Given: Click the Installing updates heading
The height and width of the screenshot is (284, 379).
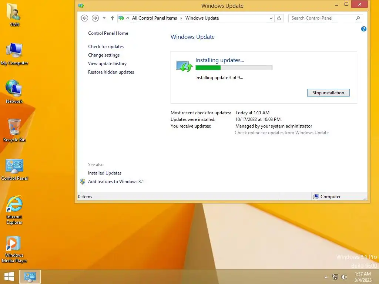Looking at the screenshot, I should tap(220, 60).
